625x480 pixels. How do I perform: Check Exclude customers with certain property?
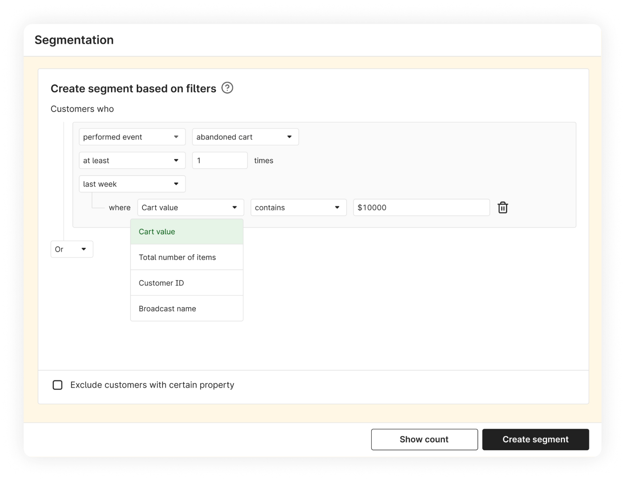click(58, 385)
